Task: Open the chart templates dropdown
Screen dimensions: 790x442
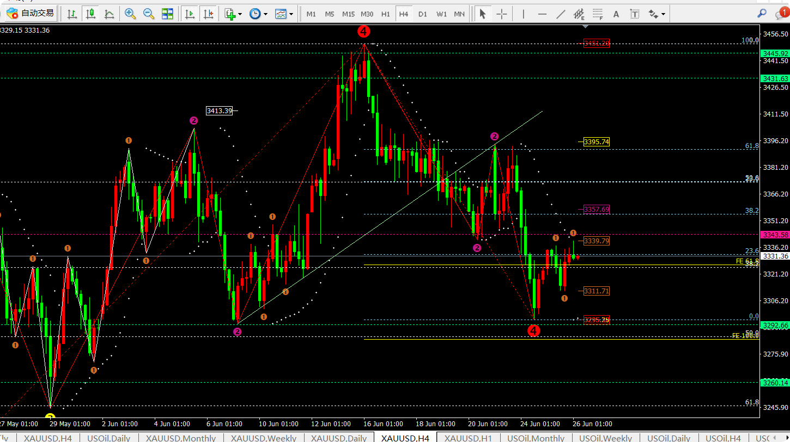Action: pos(284,14)
